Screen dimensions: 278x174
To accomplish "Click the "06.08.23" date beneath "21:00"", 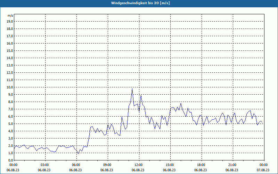I will point(232,170).
